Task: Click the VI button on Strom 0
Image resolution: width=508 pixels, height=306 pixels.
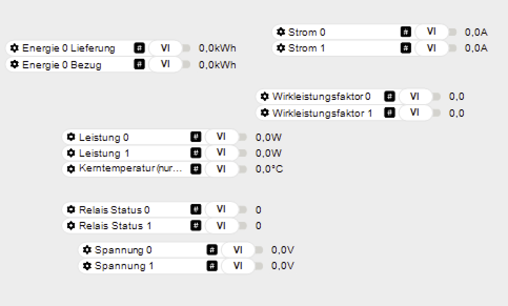Action: [x=431, y=32]
